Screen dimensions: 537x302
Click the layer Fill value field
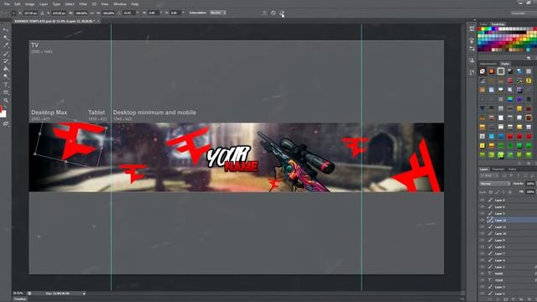point(529,192)
